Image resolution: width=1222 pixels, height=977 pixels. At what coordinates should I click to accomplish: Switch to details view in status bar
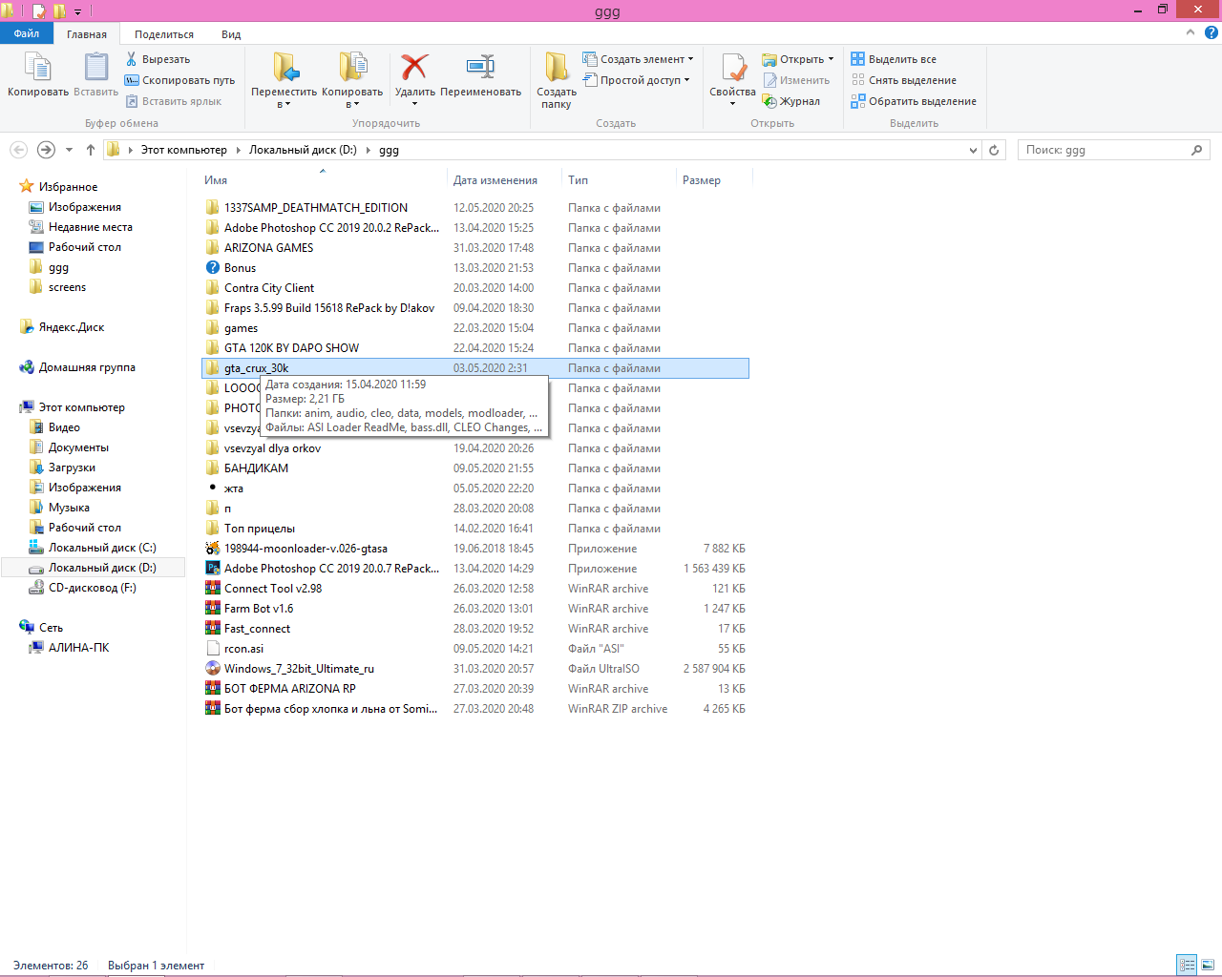[x=1187, y=965]
